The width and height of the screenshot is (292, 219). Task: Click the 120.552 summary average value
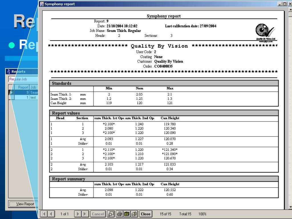[170, 190]
